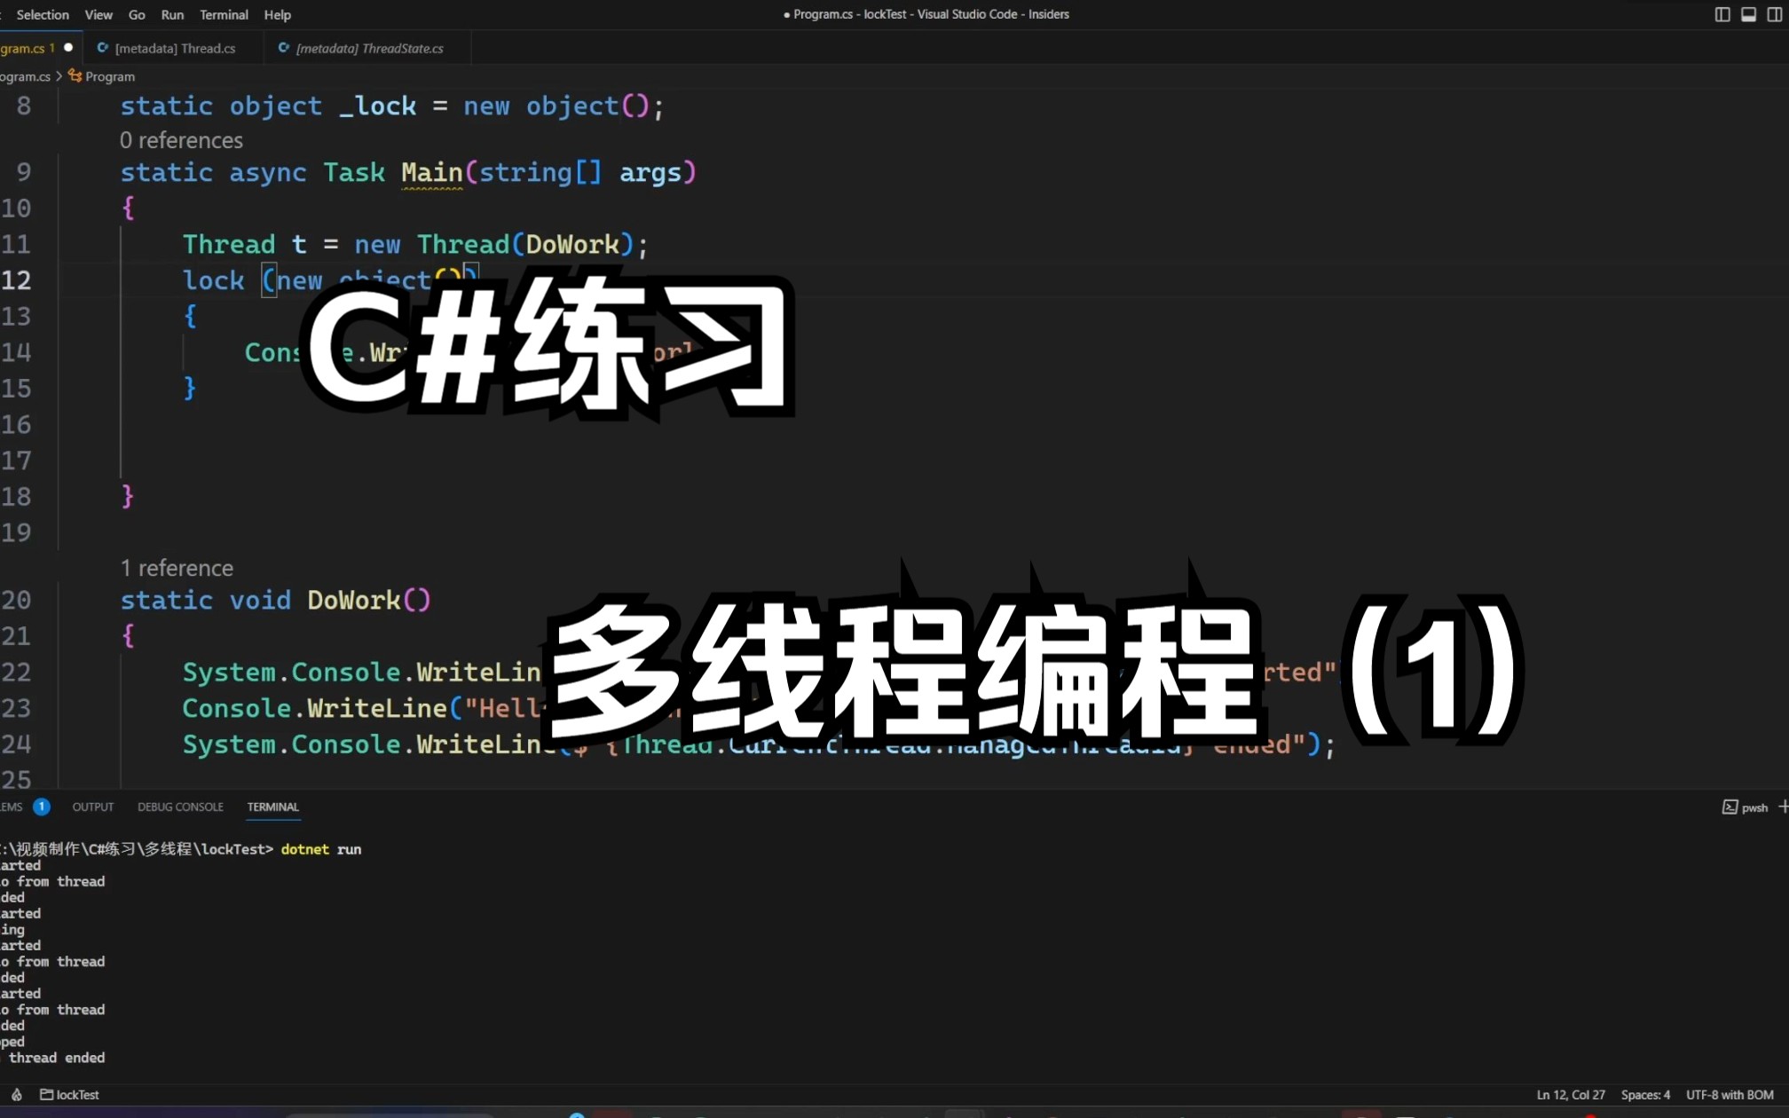Click line number 20 in the gutter
The width and height of the screenshot is (1789, 1118).
click(16, 600)
